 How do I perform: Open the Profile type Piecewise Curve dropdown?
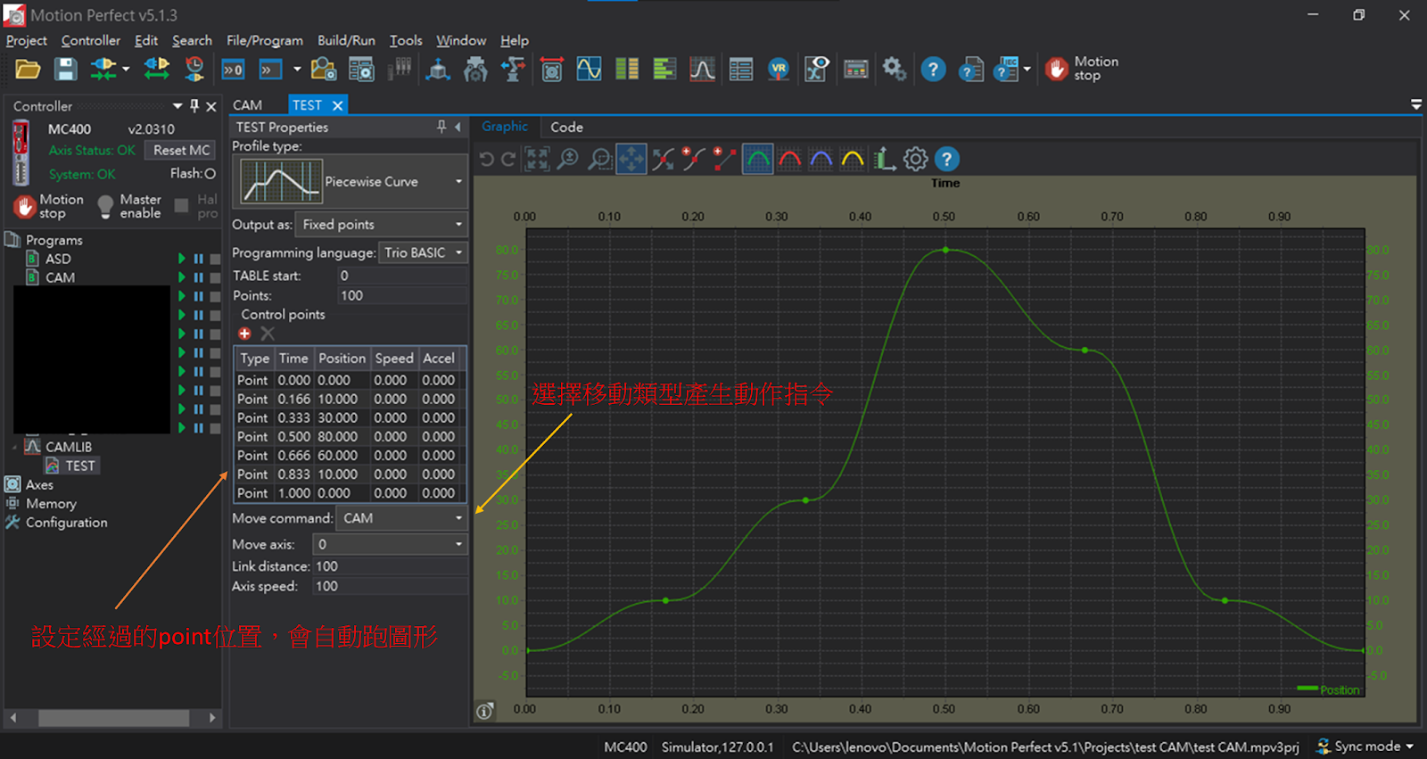point(350,182)
